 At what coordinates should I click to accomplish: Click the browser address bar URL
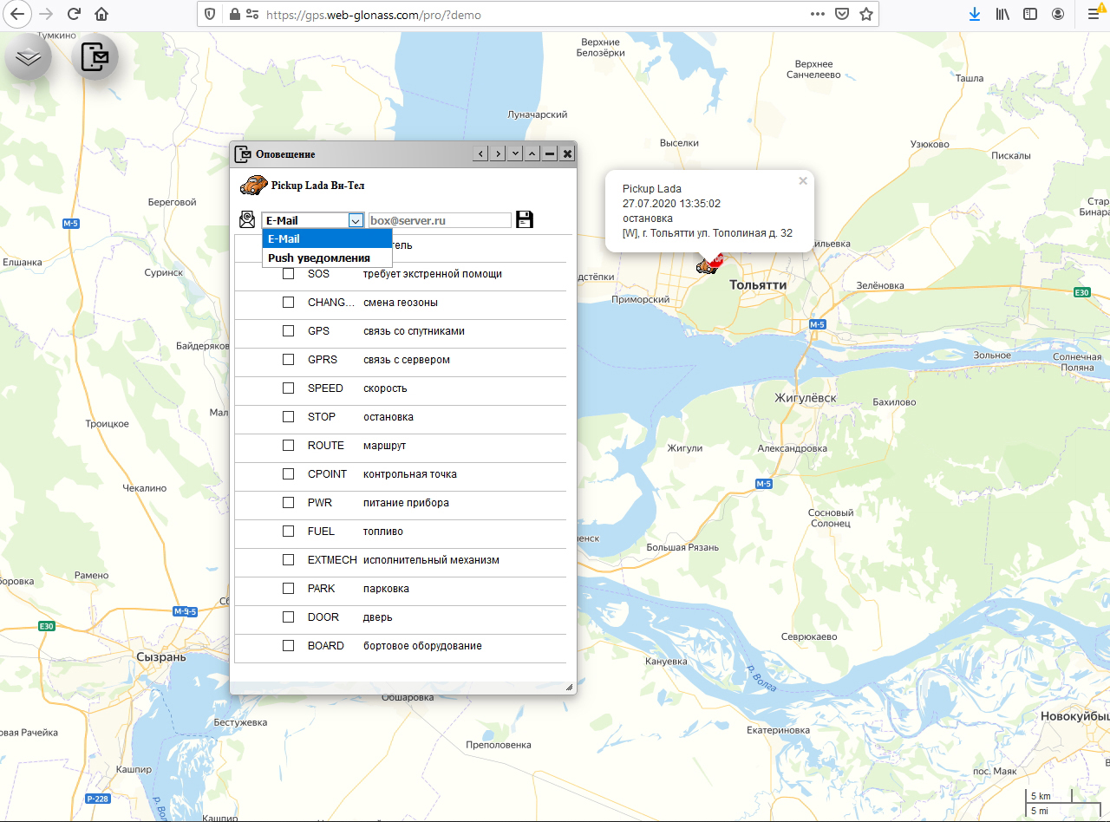(x=373, y=15)
